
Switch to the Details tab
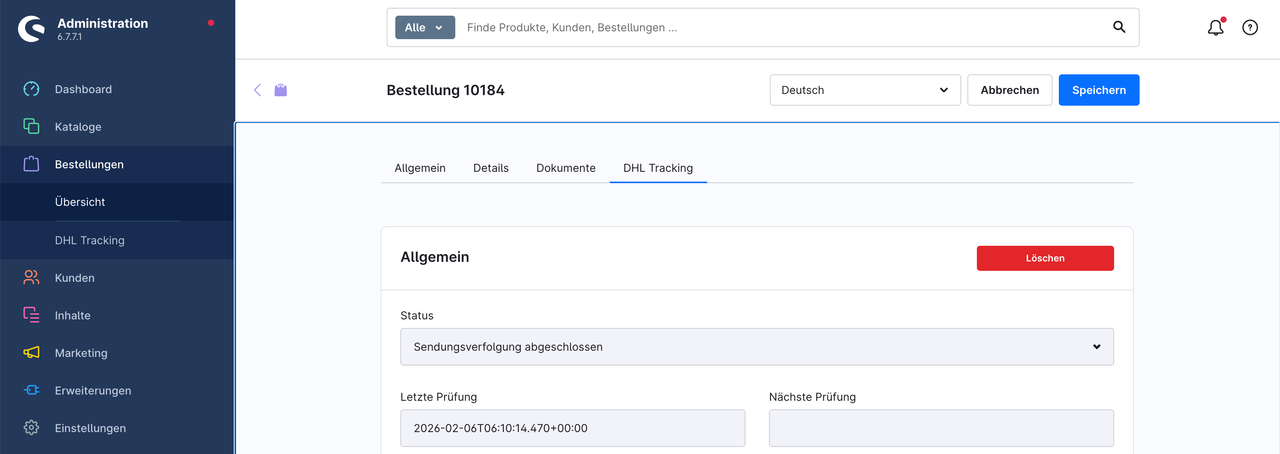pos(491,168)
